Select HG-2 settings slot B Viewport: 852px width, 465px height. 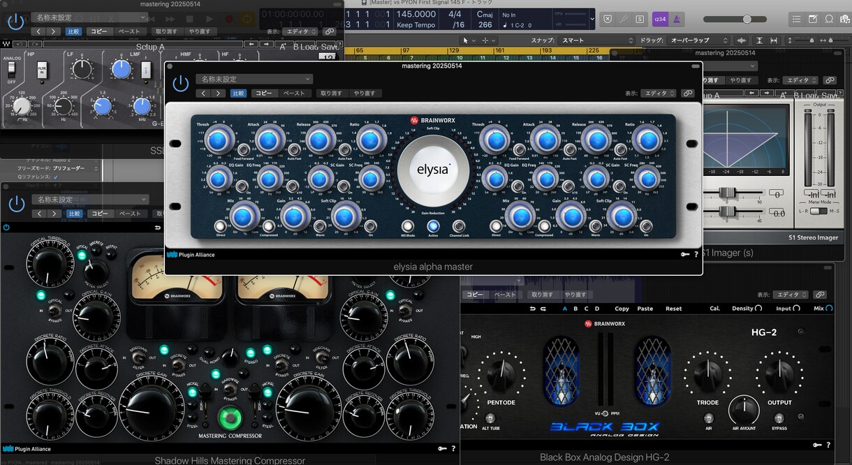pyautogui.click(x=575, y=309)
